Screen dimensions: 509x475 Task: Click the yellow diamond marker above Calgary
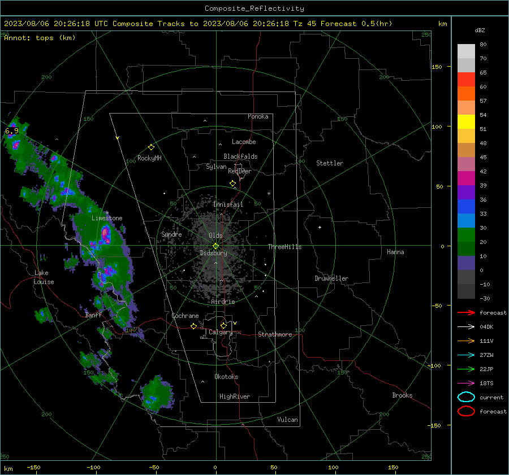(x=223, y=325)
